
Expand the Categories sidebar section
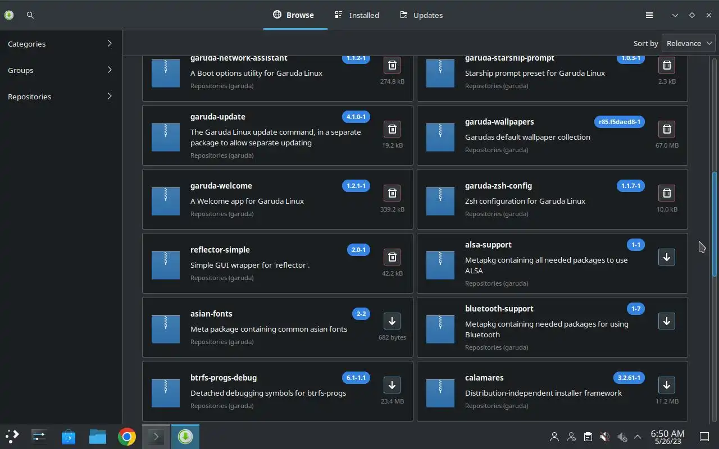(x=61, y=44)
